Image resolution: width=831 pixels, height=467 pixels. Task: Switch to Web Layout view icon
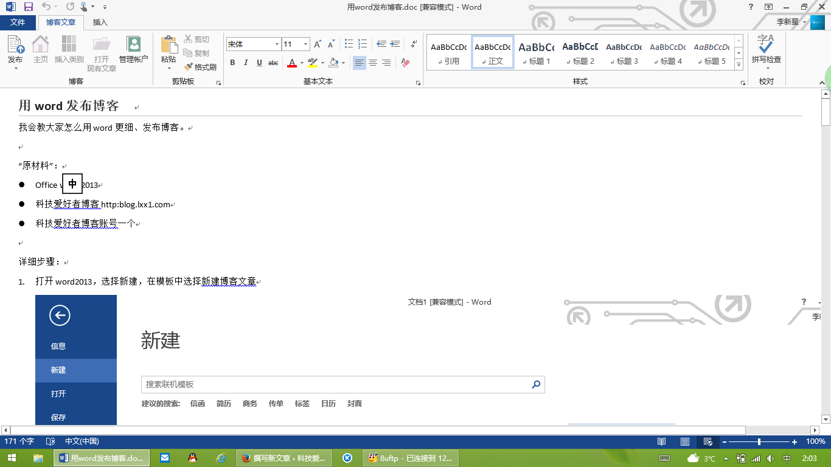pos(708,441)
